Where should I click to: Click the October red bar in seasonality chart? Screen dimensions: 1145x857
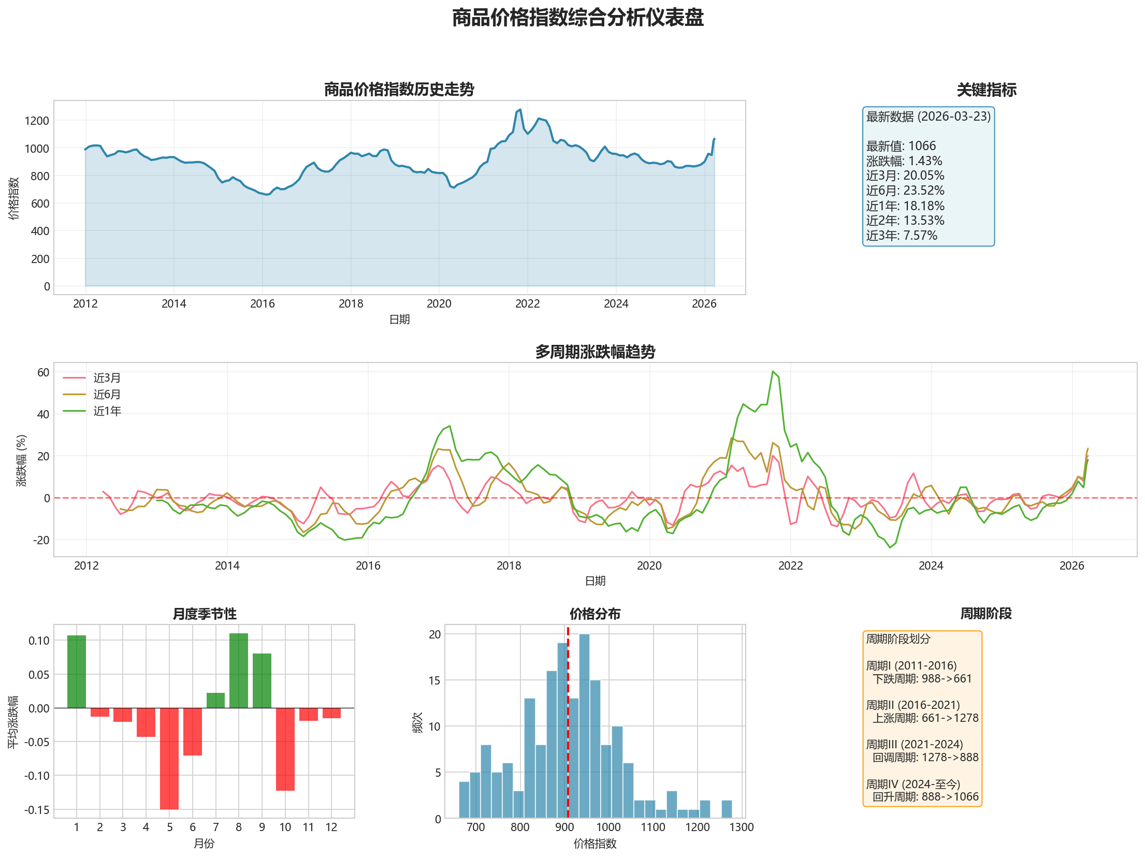285,749
